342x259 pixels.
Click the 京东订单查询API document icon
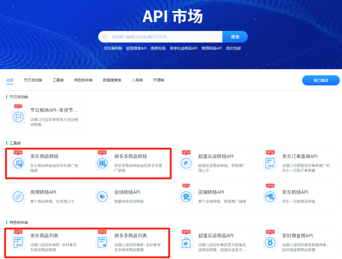click(x=270, y=163)
